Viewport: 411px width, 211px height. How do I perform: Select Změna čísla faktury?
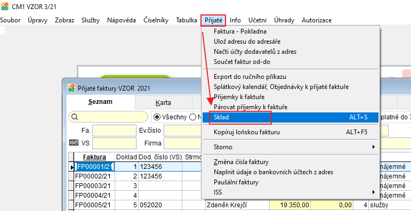291,162
